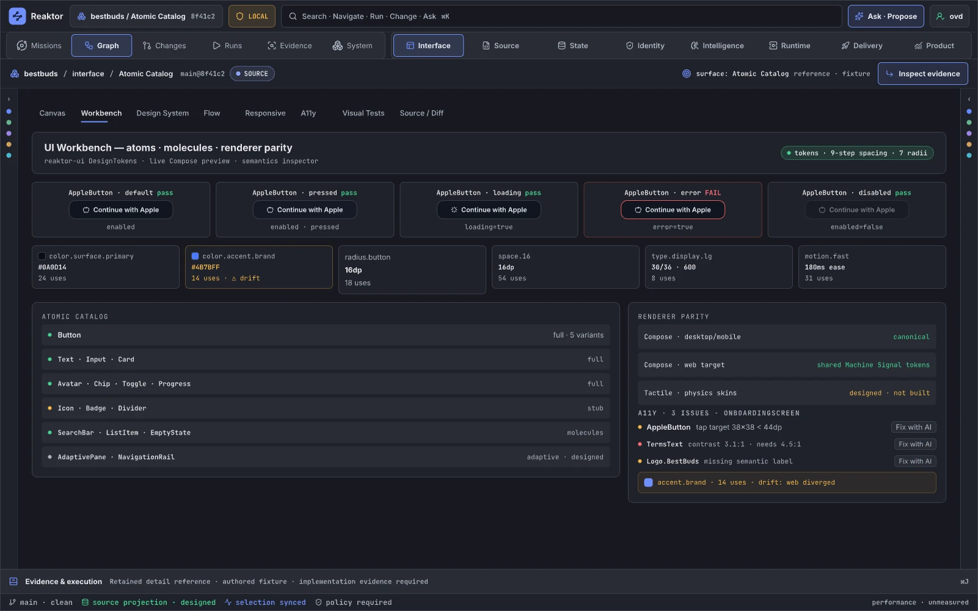
Task: Click the error state Continue with Apple preview
Action: [x=673, y=210]
